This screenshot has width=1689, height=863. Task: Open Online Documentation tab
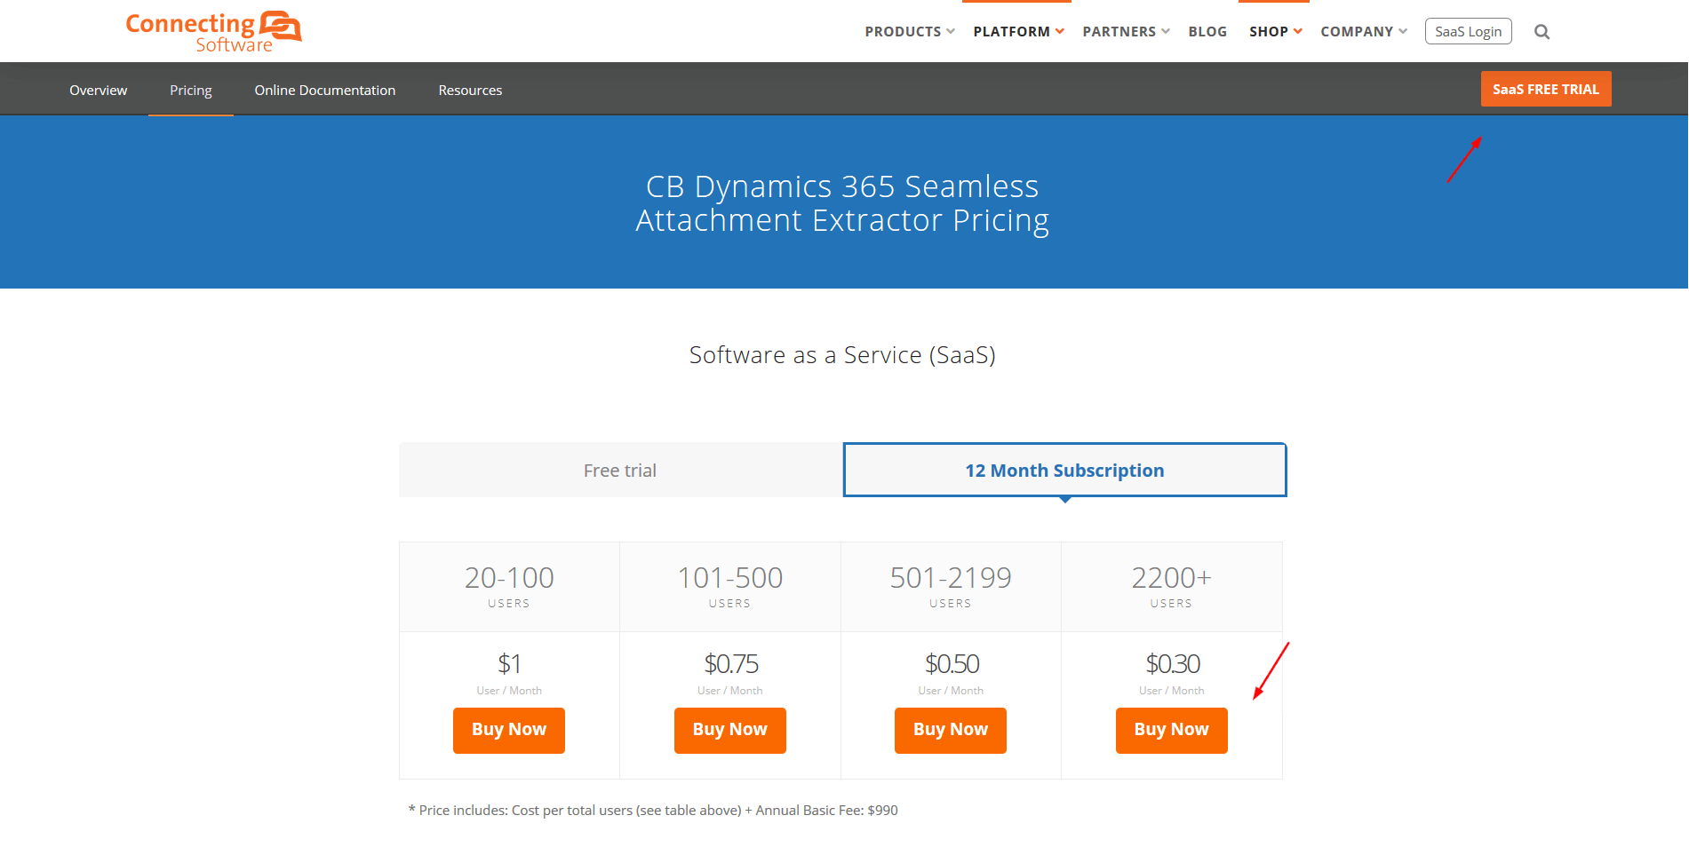click(325, 90)
